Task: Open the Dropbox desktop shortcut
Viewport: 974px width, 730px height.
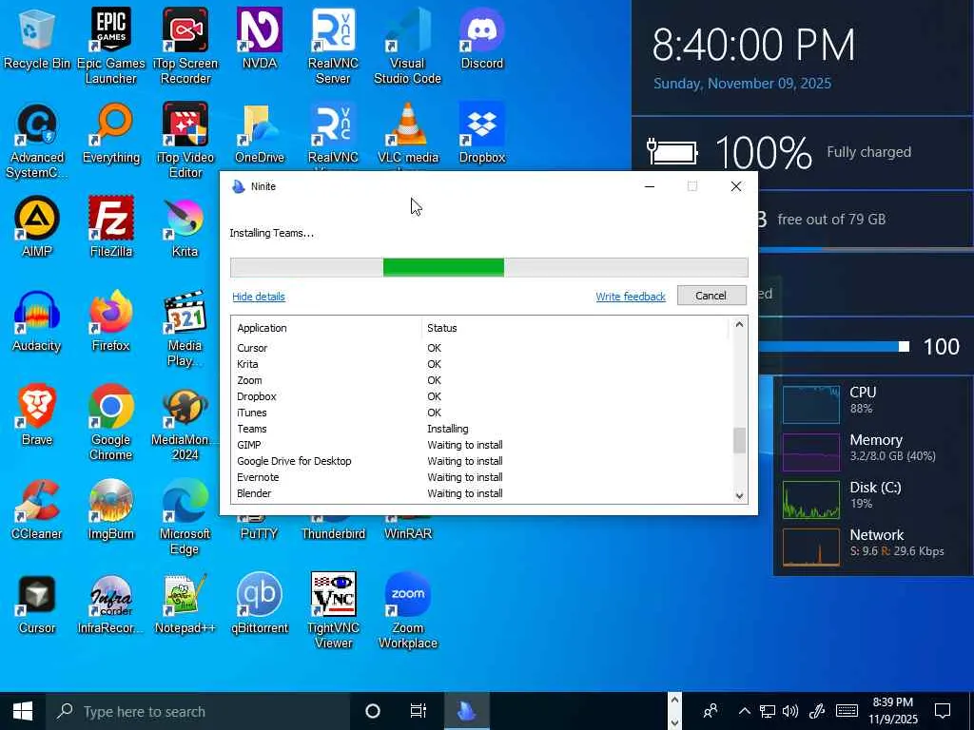Action: click(482, 133)
